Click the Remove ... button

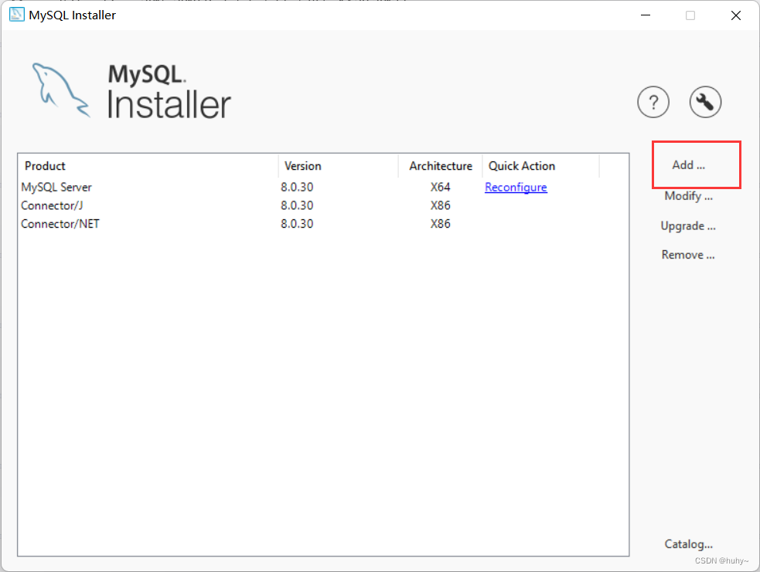coord(688,255)
